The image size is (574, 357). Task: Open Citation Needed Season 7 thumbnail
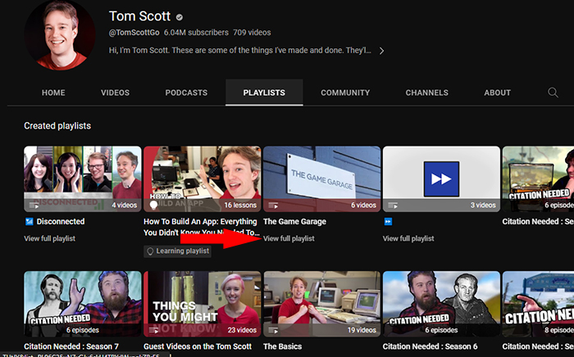[83, 304]
